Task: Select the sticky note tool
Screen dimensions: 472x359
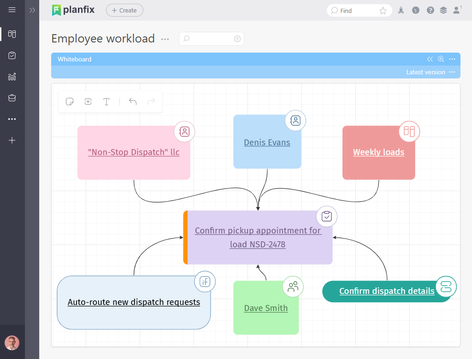Action: [70, 102]
